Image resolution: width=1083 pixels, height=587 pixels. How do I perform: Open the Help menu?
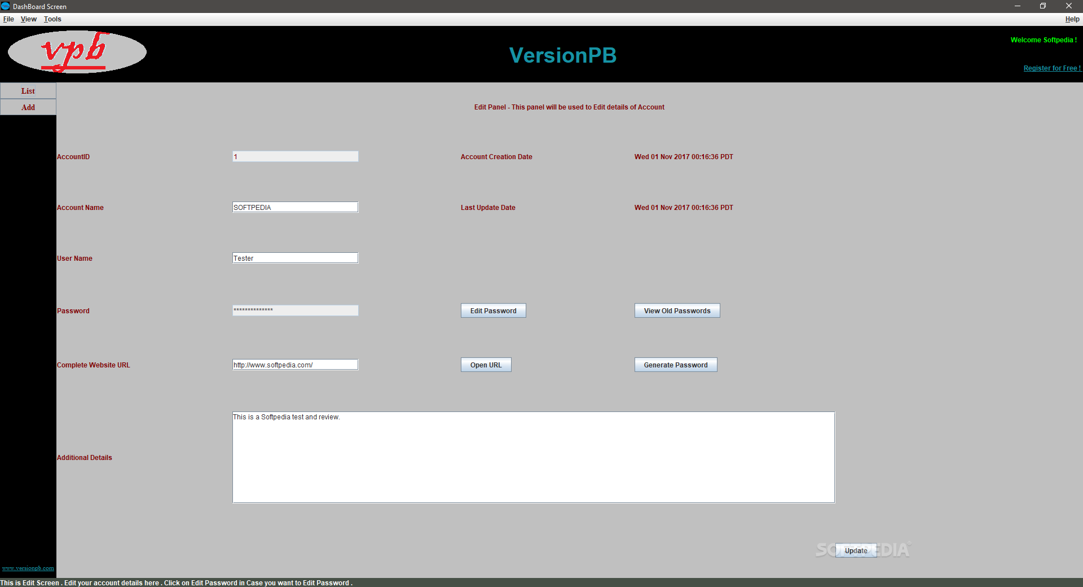(x=1072, y=19)
